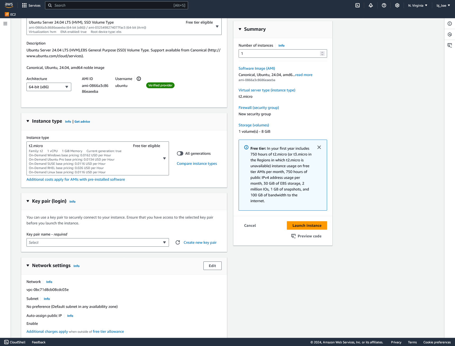Open Privacy in the footer
455x346 pixels.
point(396,342)
